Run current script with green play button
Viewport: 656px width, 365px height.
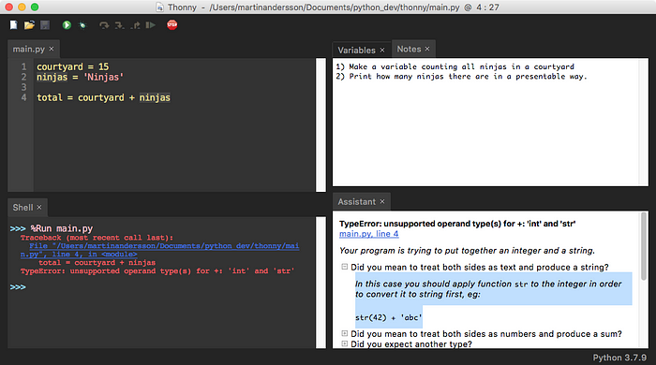[x=67, y=25]
